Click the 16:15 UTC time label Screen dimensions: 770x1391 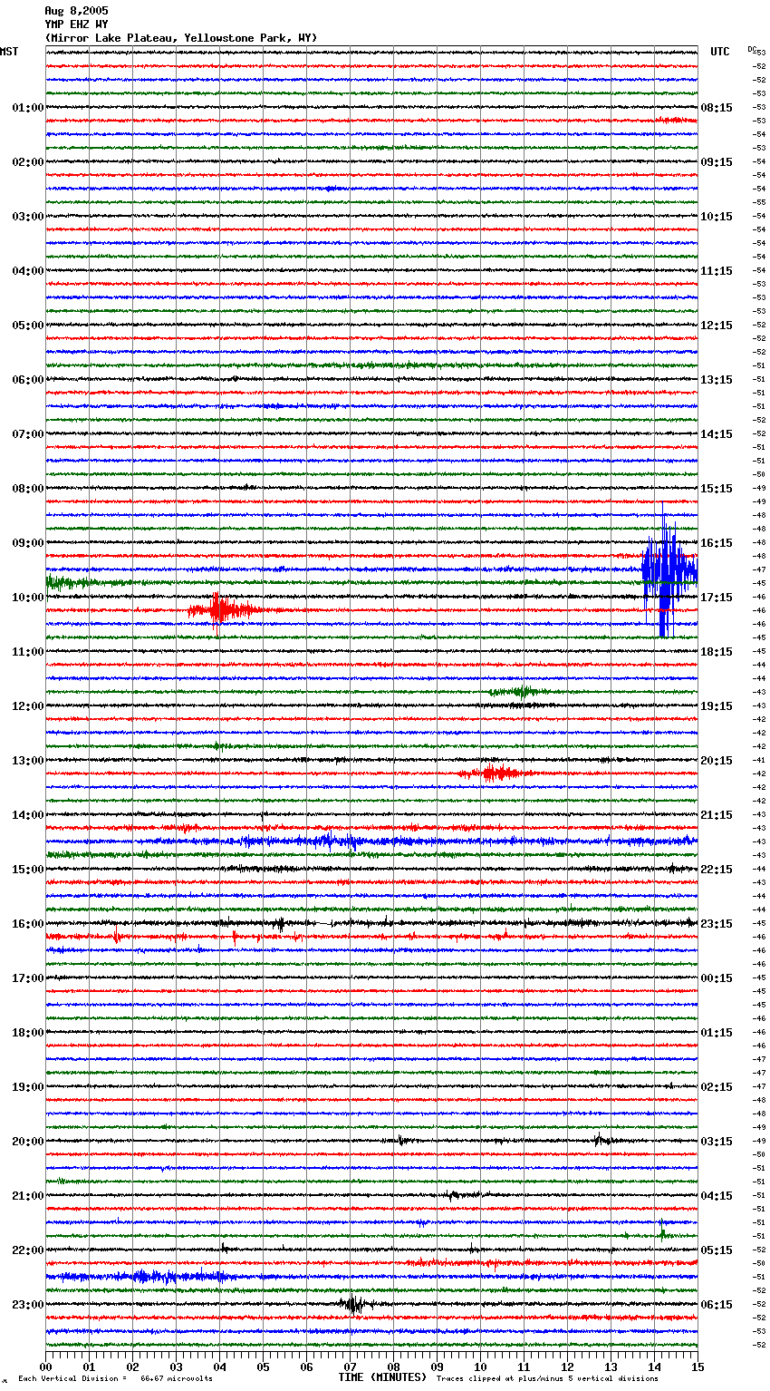click(716, 543)
